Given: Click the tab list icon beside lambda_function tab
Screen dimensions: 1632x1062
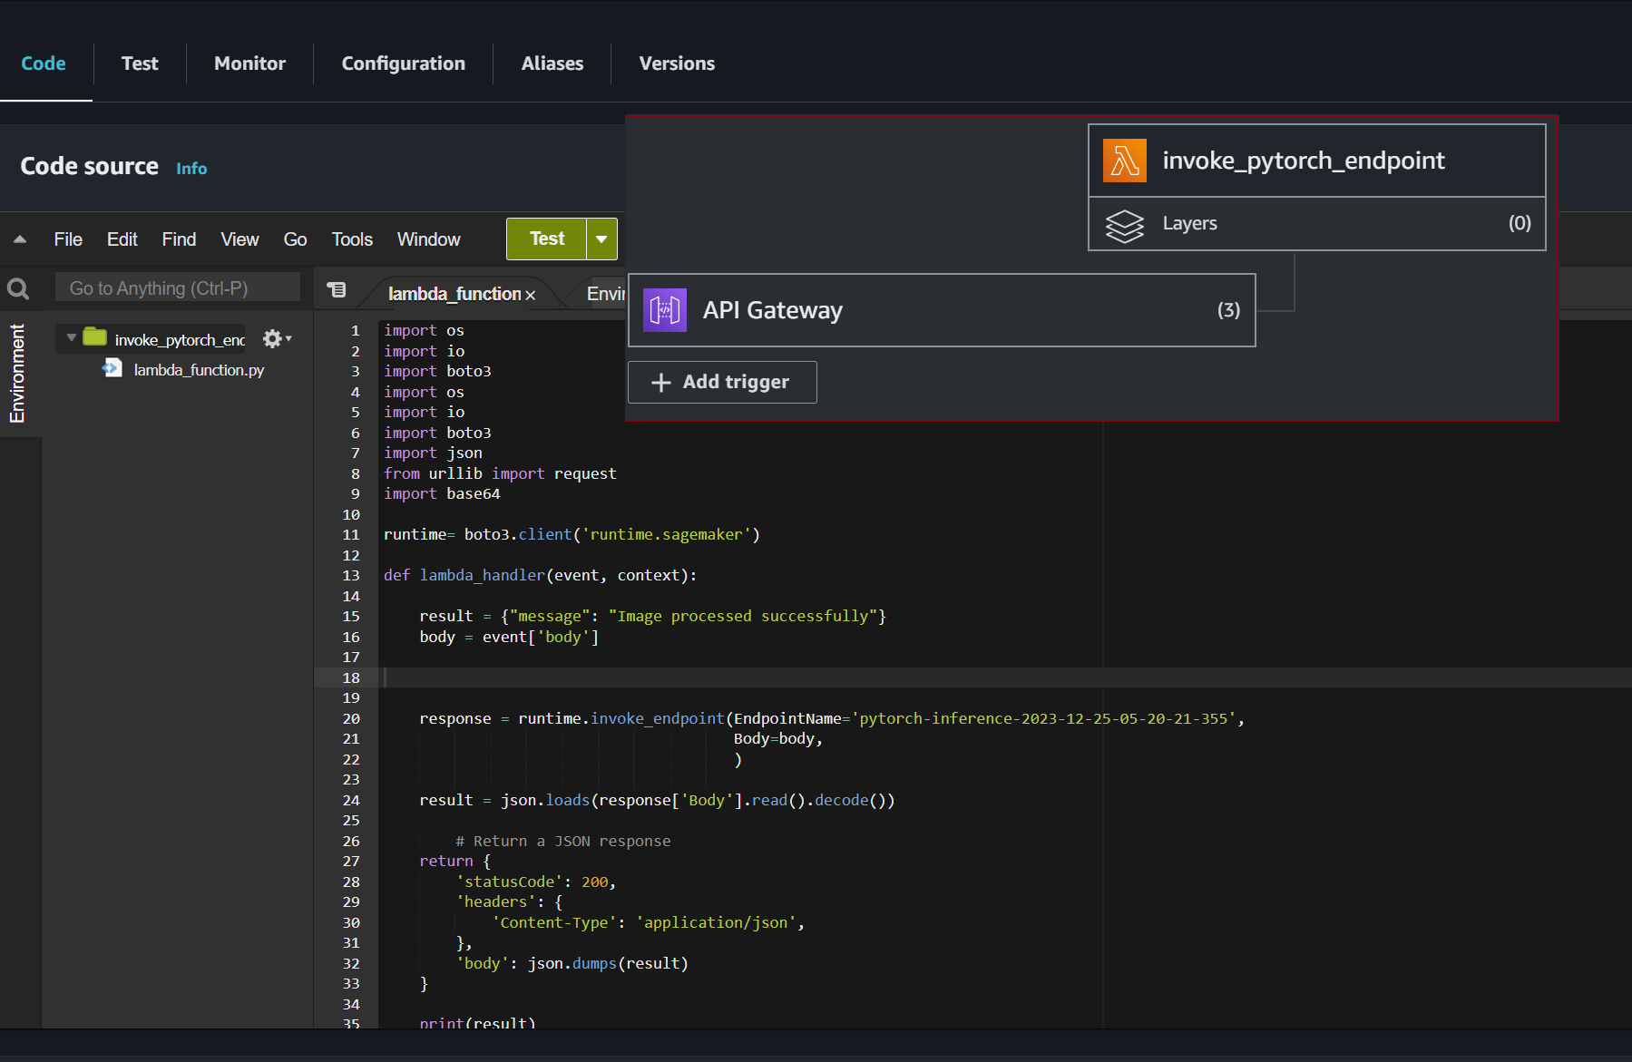Looking at the screenshot, I should point(337,289).
